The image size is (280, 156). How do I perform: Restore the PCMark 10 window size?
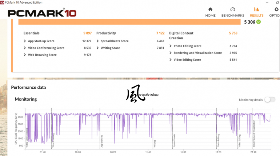click(x=278, y=2)
